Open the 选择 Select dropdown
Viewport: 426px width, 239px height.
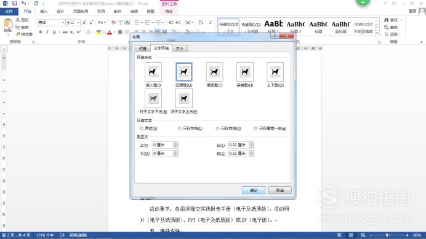(392, 34)
